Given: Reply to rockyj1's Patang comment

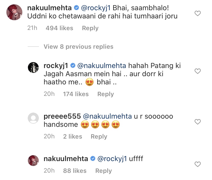Looking at the screenshot, I should 105,94.
